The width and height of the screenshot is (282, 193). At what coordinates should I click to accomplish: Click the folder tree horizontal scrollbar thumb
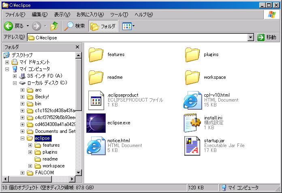pyautogui.click(x=30, y=179)
